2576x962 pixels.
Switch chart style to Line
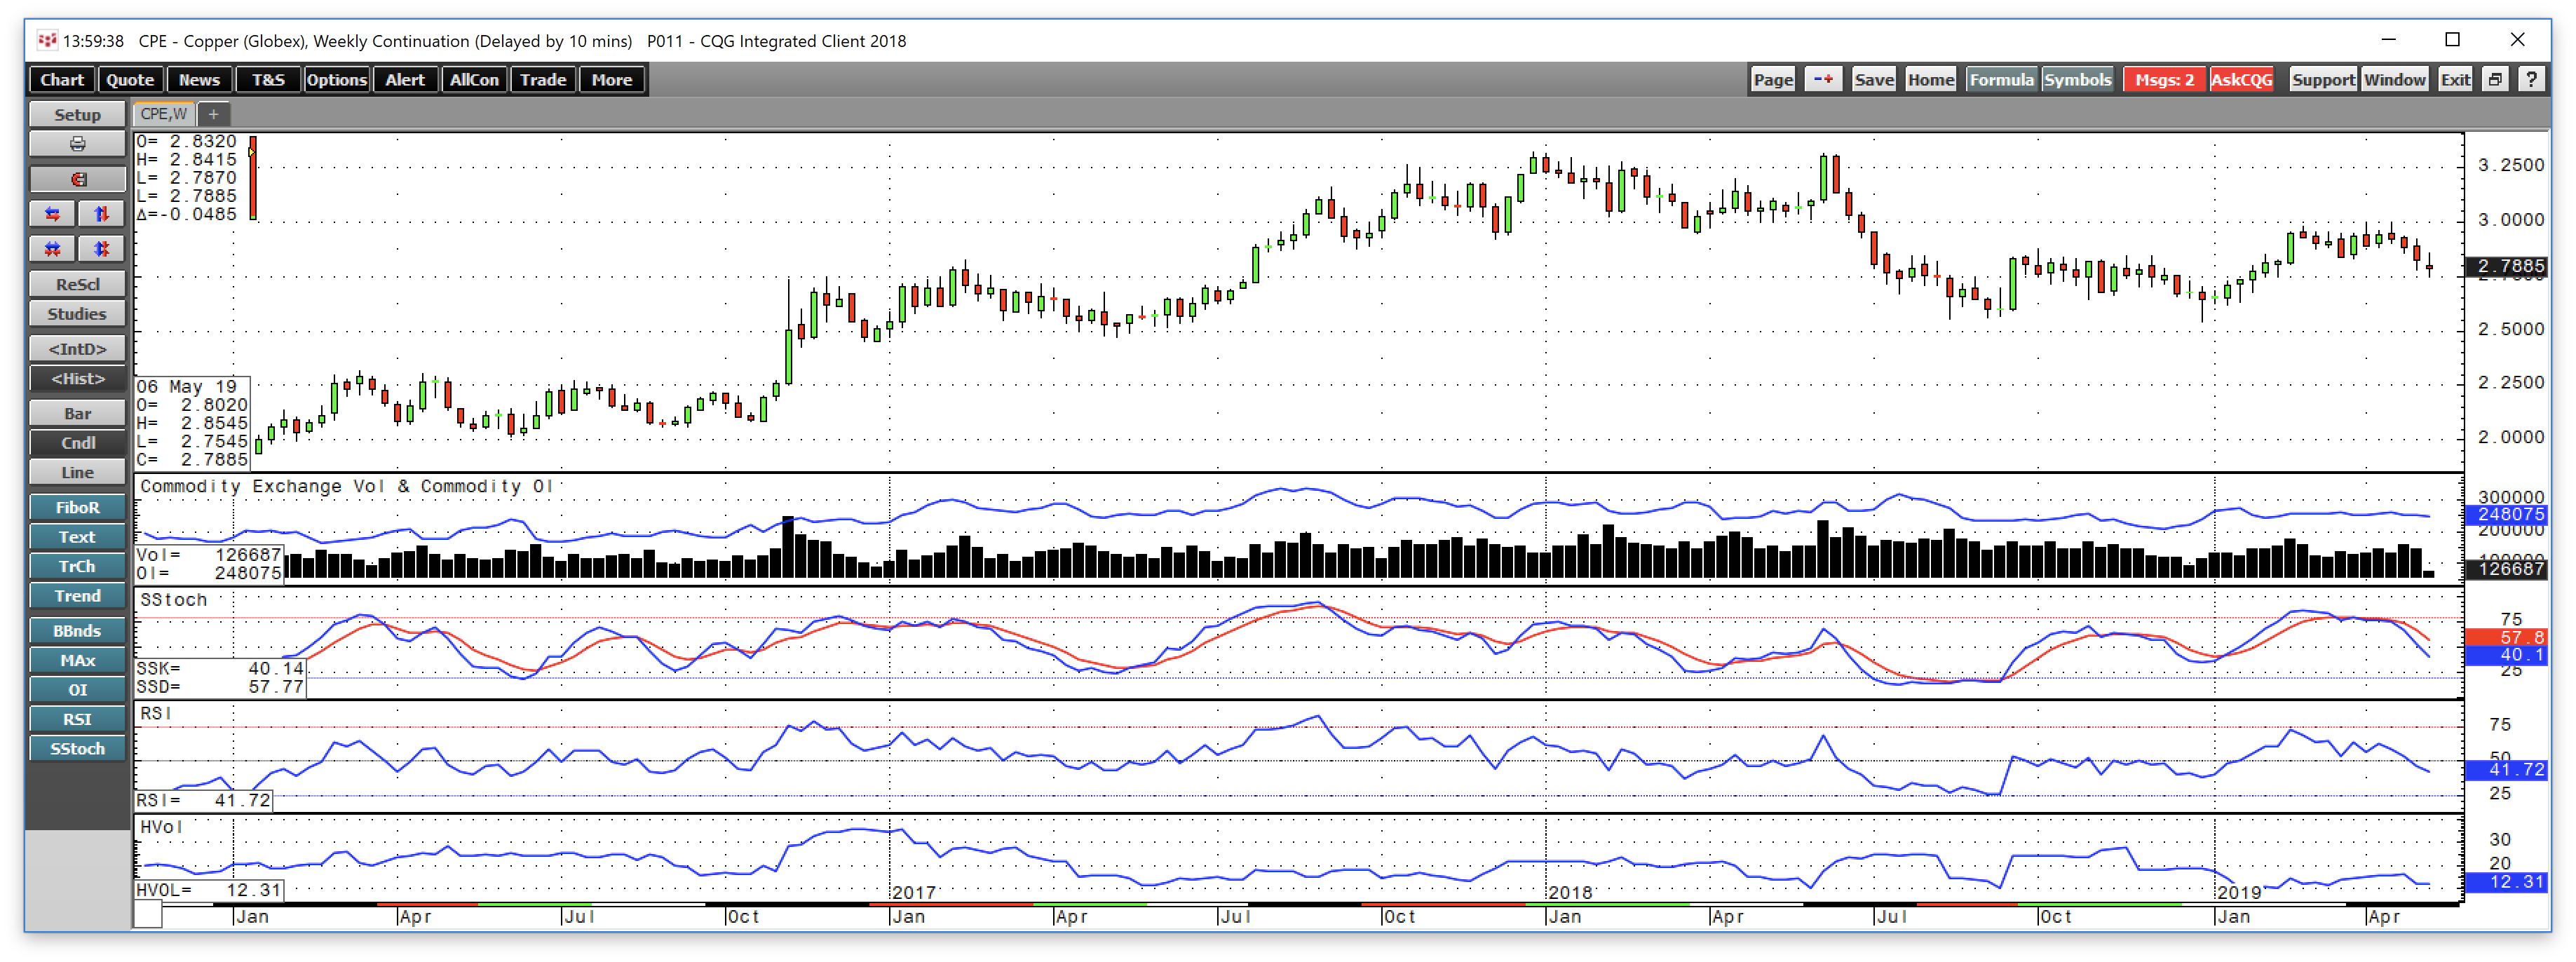(x=77, y=472)
